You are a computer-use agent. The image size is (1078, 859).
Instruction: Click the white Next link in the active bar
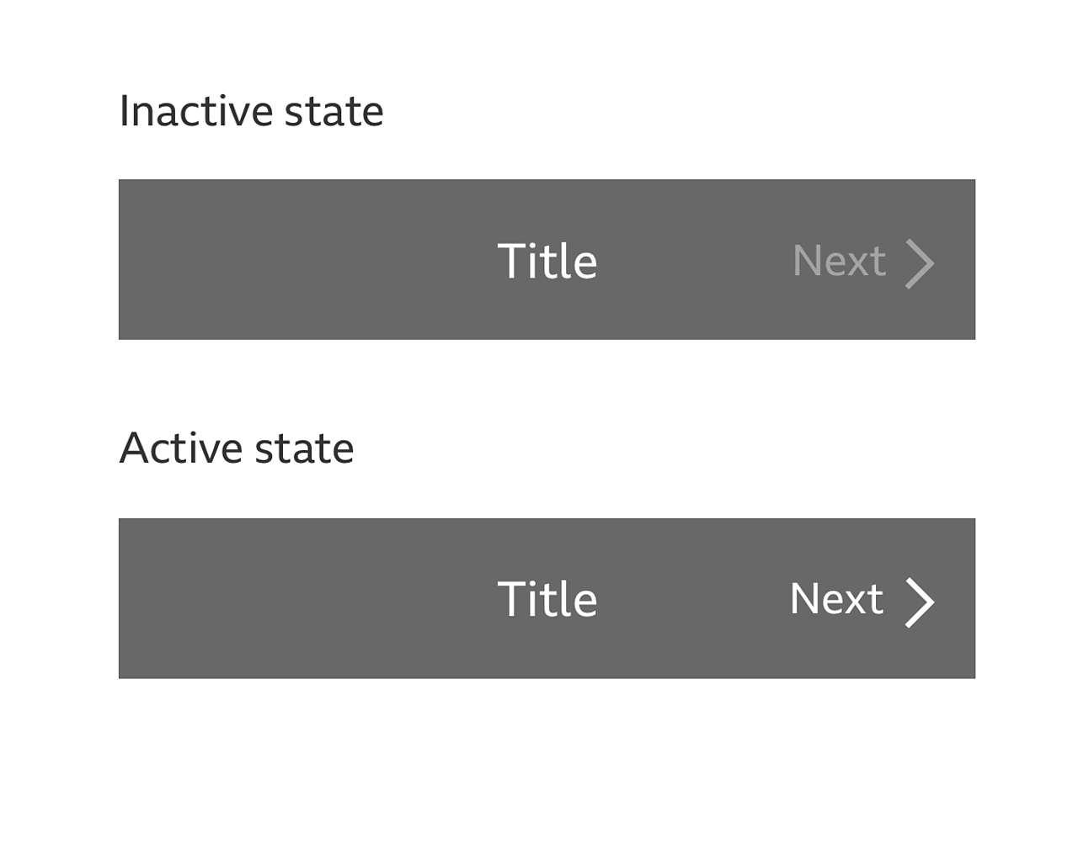[x=835, y=599]
